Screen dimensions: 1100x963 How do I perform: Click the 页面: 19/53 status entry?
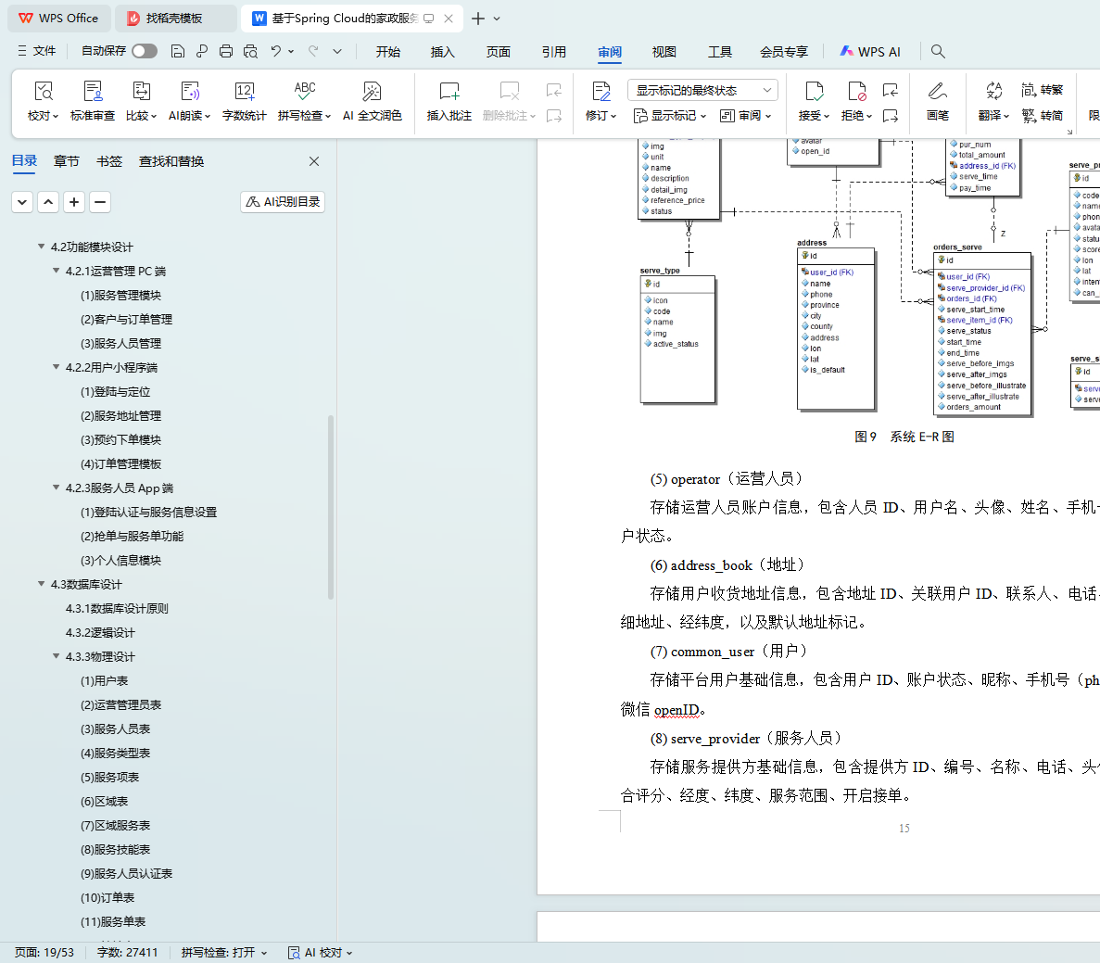tap(44, 953)
